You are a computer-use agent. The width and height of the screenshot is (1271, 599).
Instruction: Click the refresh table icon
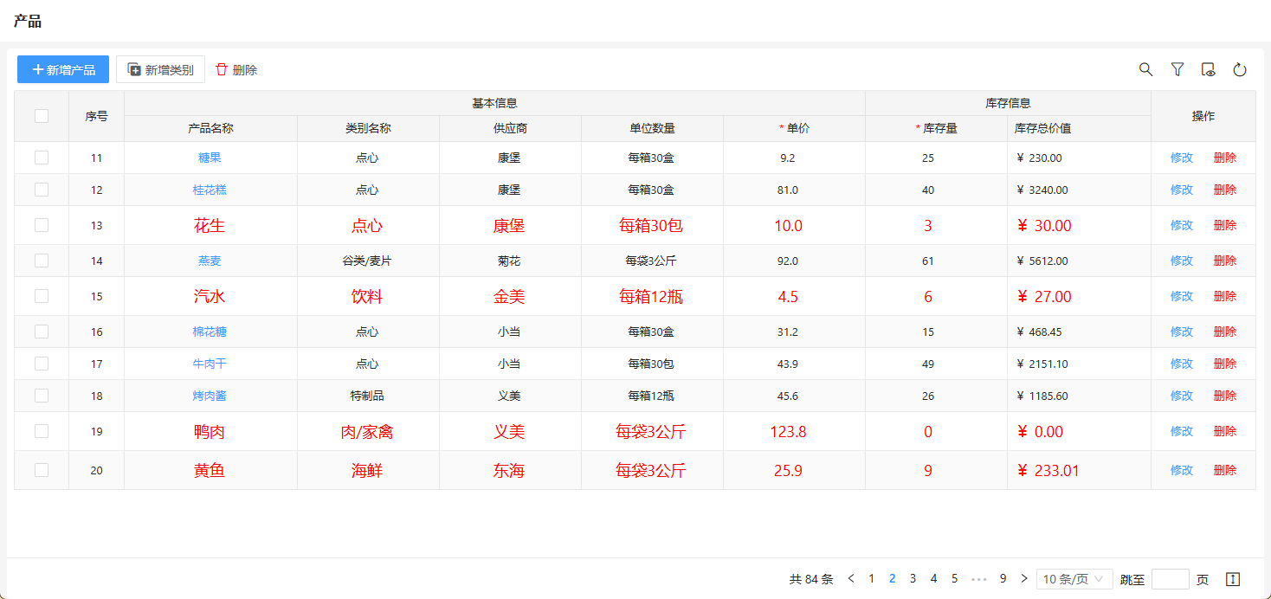click(1239, 70)
